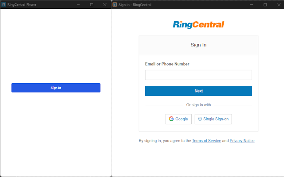Click the 'Or sign in with' divider text
Image resolution: width=284 pixels, height=177 pixels.
198,105
